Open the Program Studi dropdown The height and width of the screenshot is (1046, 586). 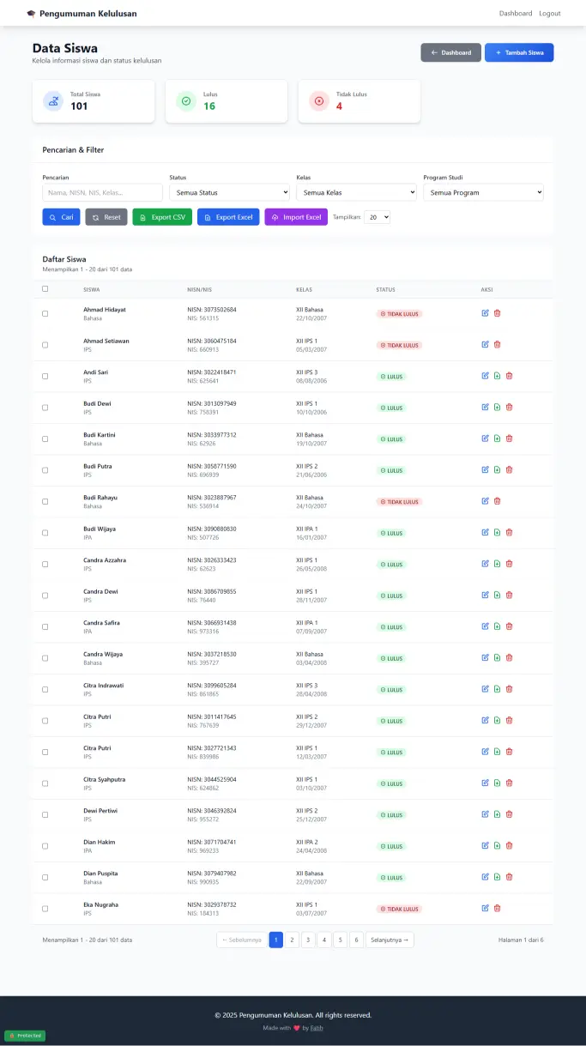click(x=483, y=193)
